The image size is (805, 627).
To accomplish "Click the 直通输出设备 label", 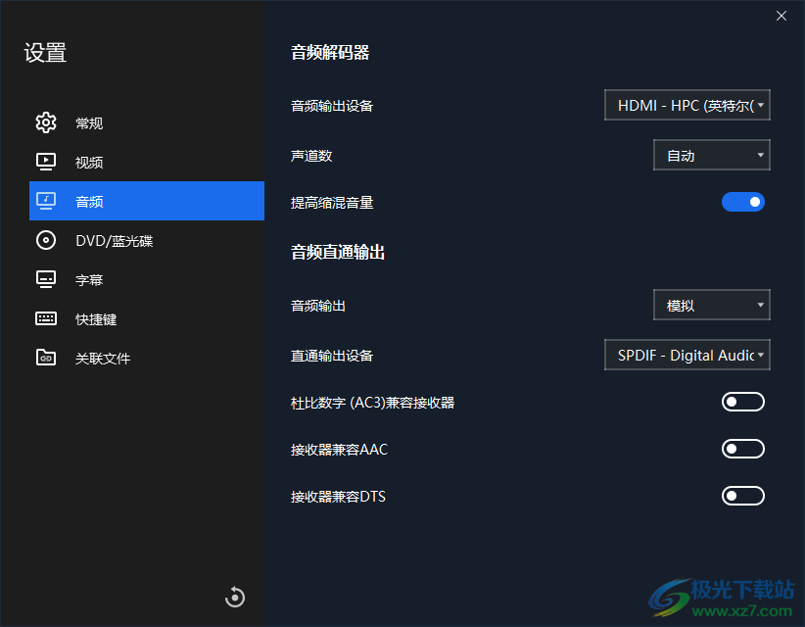I will pyautogui.click(x=332, y=356).
